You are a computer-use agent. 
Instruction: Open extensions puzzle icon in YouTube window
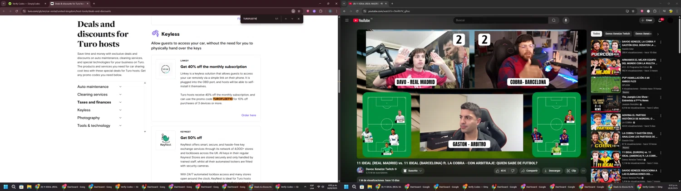pyautogui.click(x=655, y=11)
